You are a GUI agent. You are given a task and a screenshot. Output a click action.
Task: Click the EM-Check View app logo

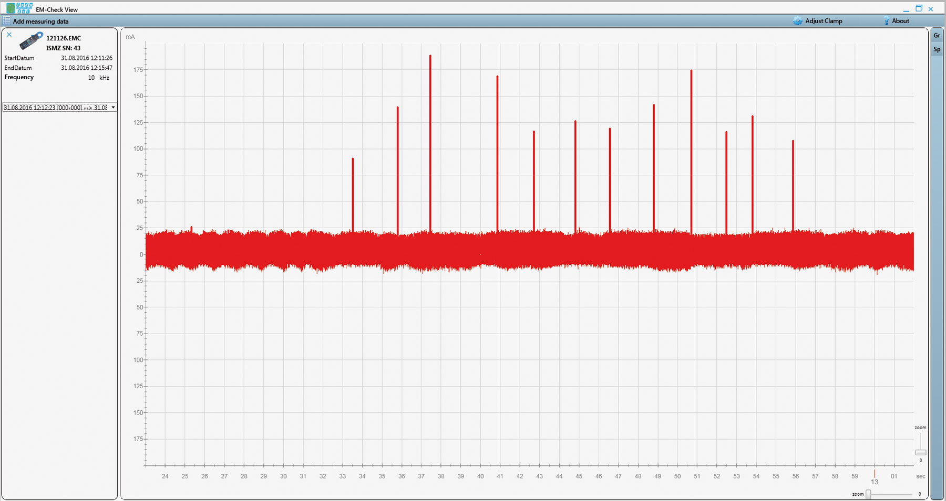pyautogui.click(x=19, y=8)
